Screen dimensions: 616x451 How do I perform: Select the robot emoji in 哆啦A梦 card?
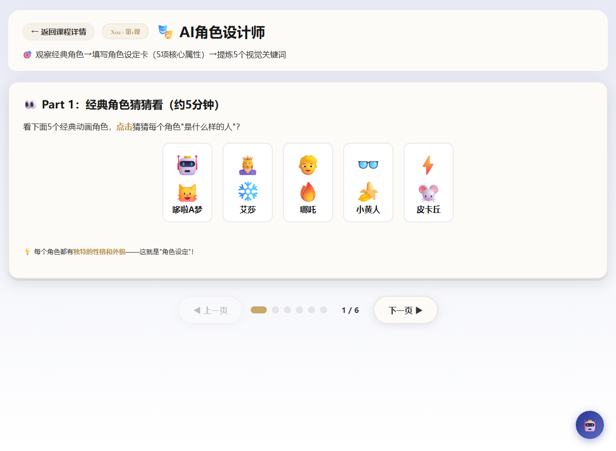[x=187, y=165]
